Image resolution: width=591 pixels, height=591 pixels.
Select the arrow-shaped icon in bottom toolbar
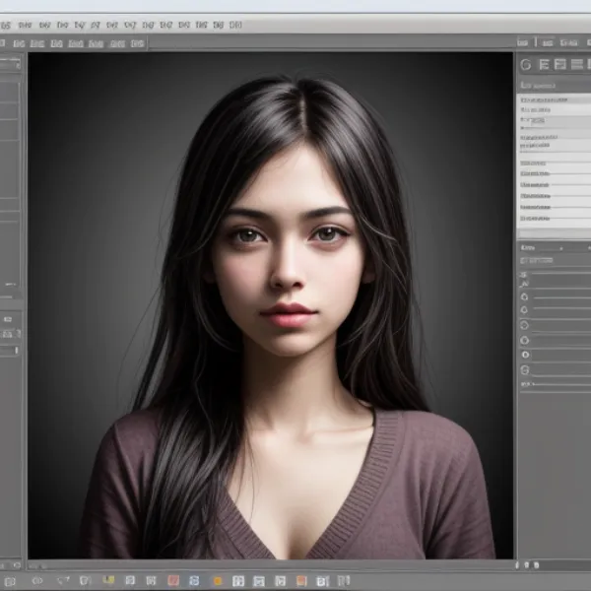63,580
